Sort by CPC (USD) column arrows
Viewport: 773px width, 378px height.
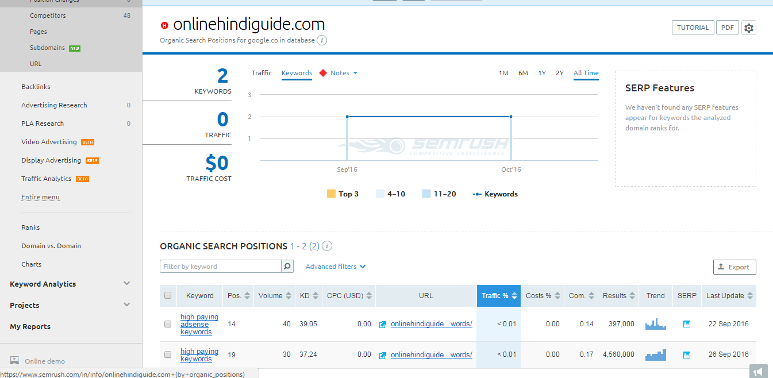tap(369, 296)
